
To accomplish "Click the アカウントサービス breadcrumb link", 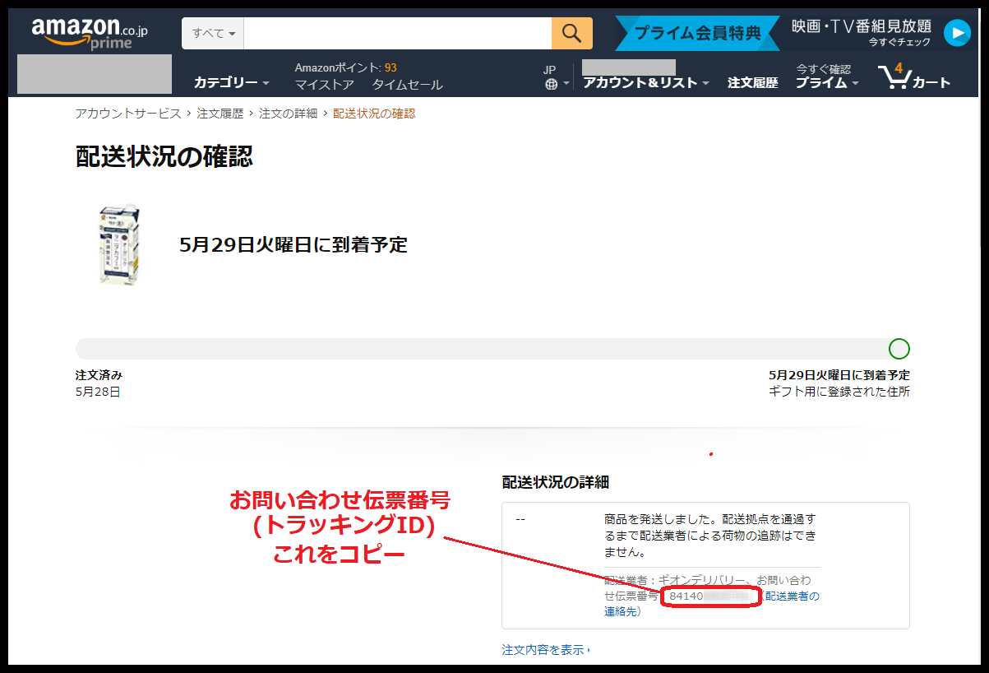I will point(128,114).
